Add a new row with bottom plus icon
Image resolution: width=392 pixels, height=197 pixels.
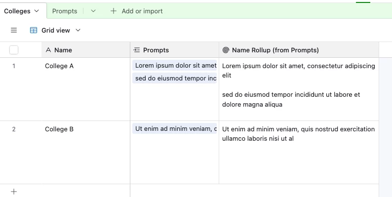tap(14, 192)
